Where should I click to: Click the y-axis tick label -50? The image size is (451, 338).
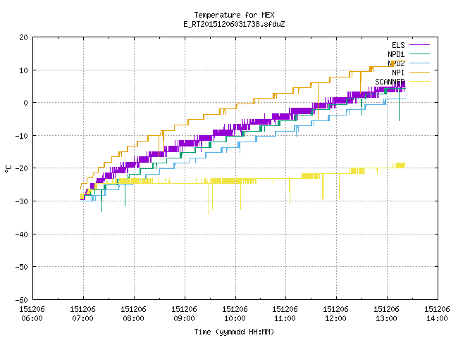(x=22, y=267)
